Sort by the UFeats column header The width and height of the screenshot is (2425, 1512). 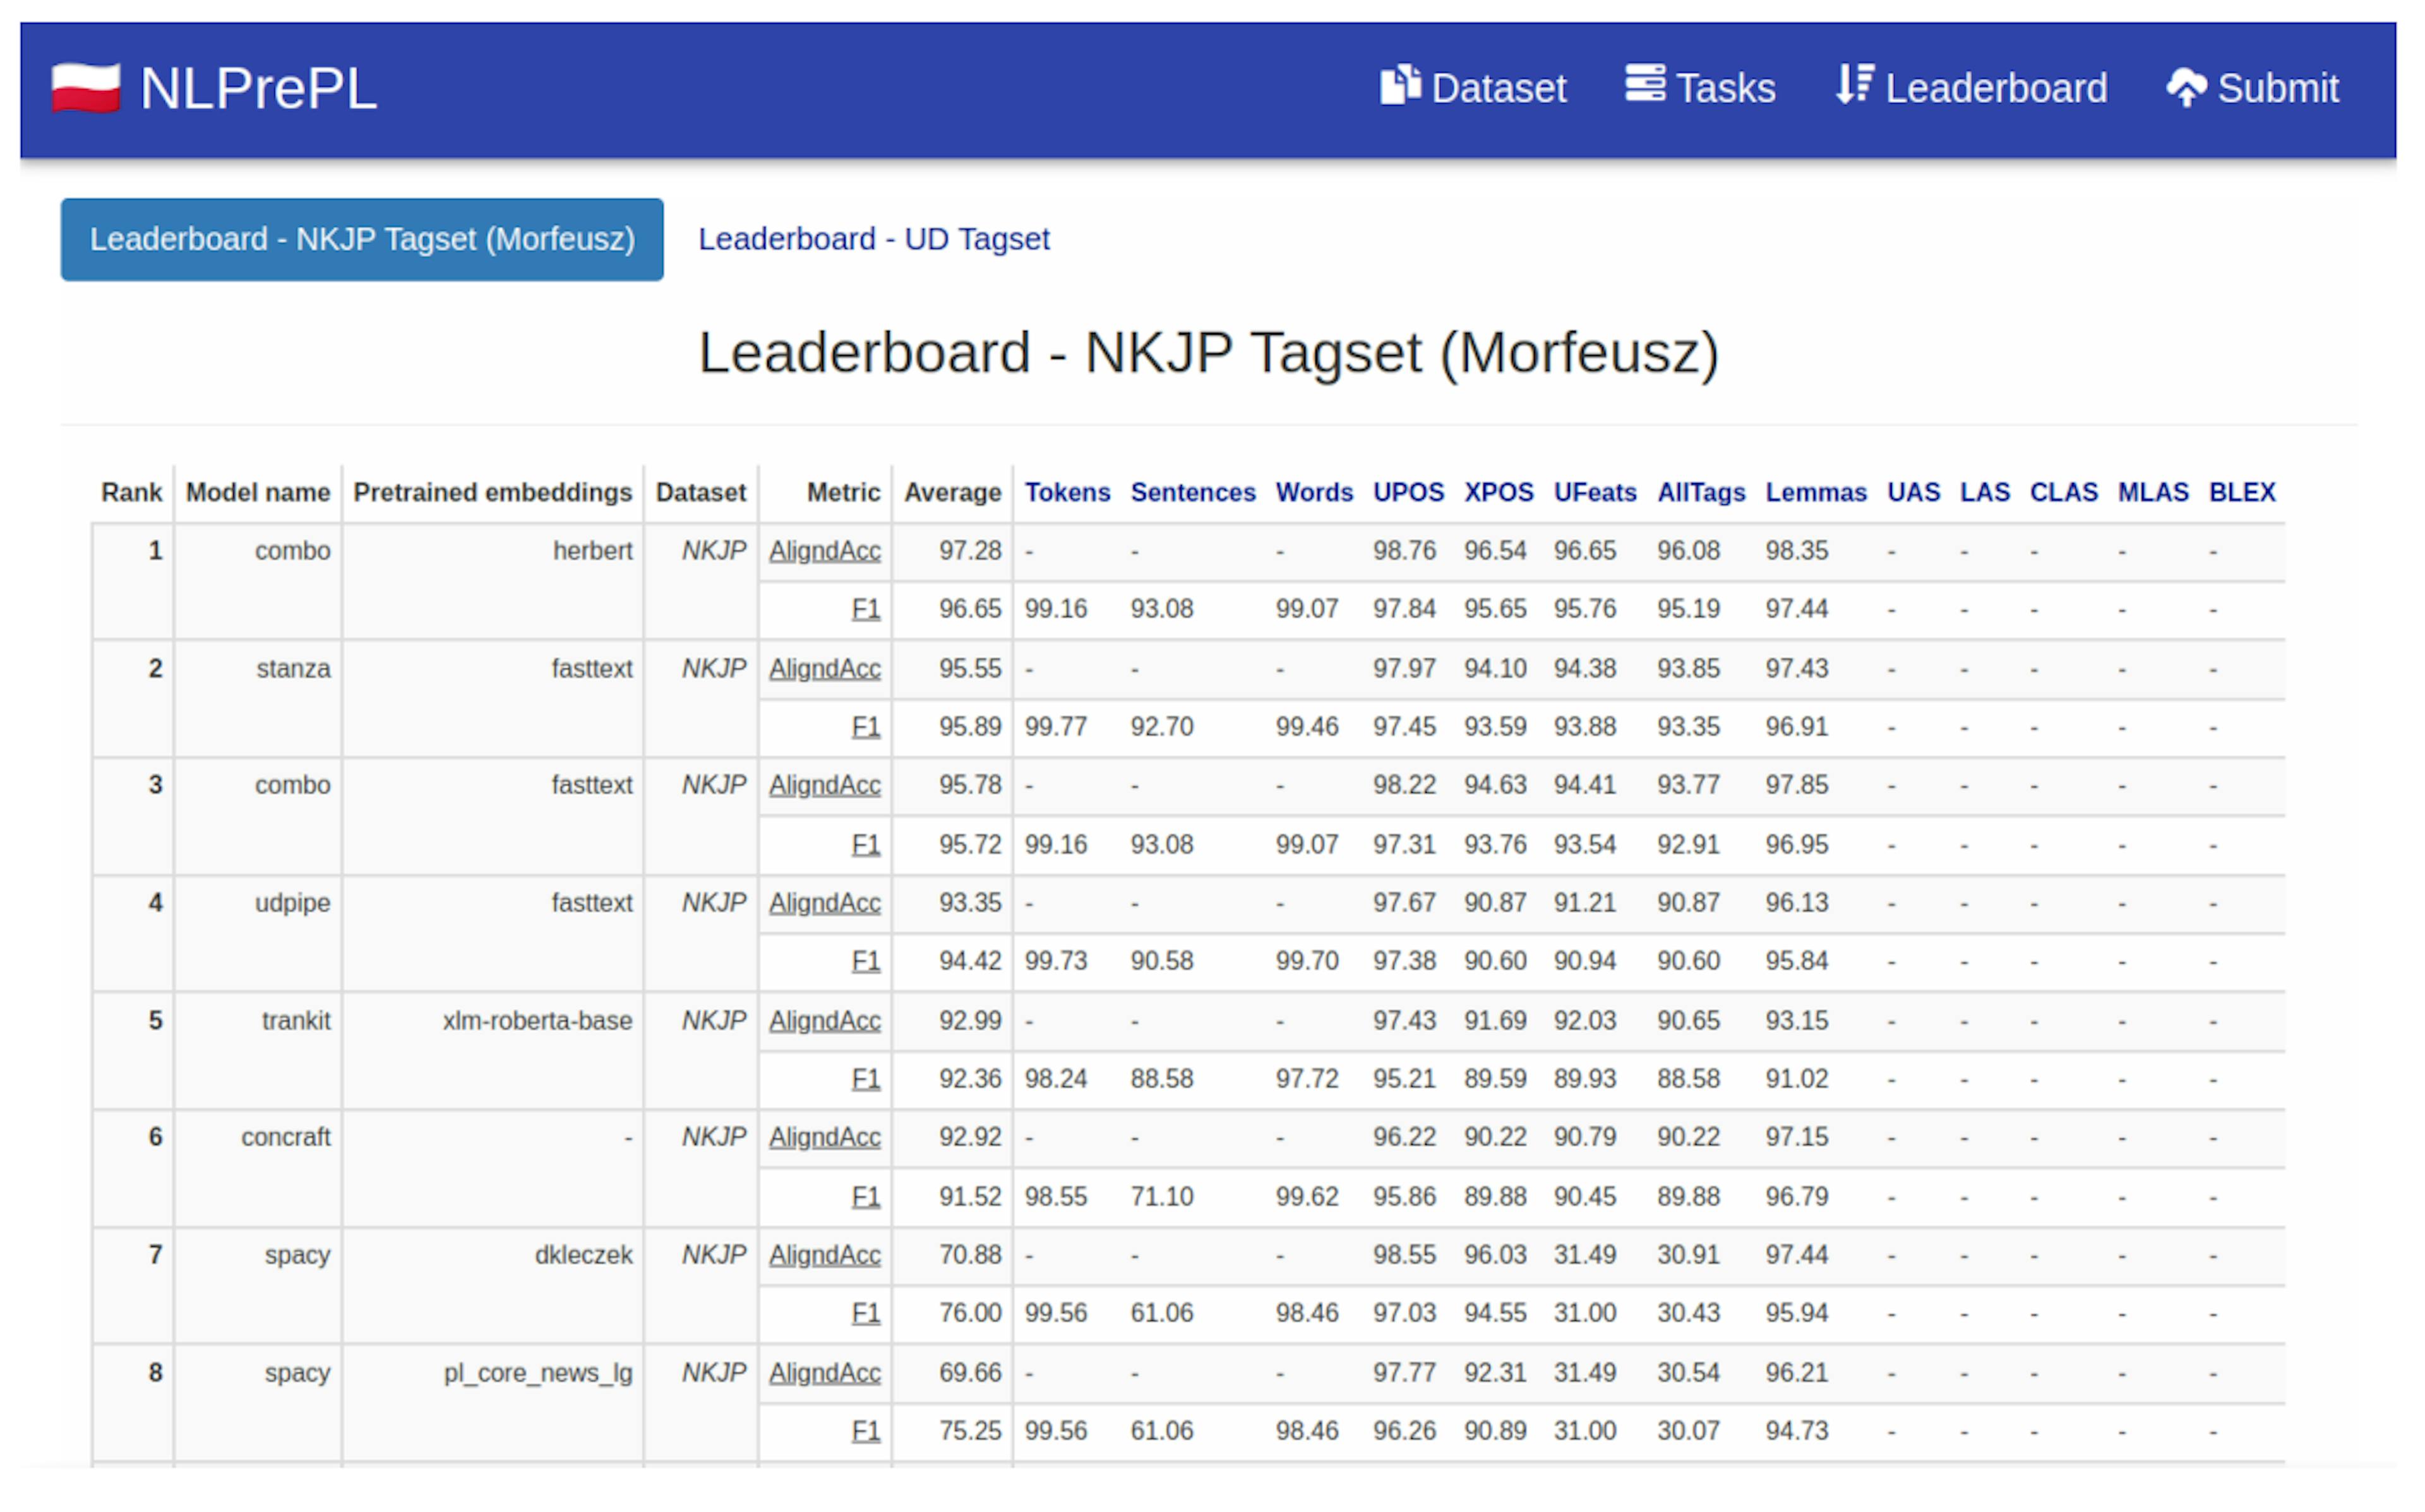1595,492
